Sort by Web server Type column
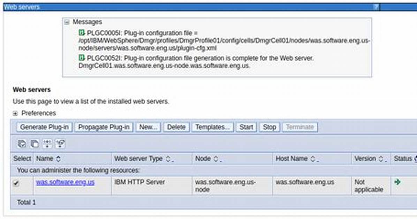Screen dimensions: 417x219 [168, 159]
